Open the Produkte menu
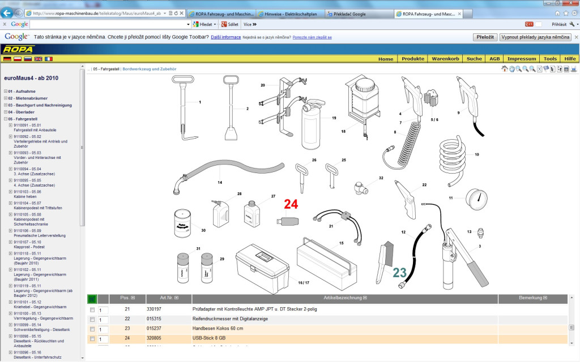 pyautogui.click(x=413, y=59)
